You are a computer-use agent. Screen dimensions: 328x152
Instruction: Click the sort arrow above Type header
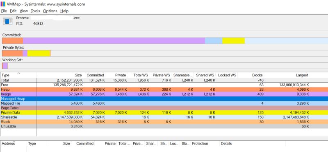point(18,73)
